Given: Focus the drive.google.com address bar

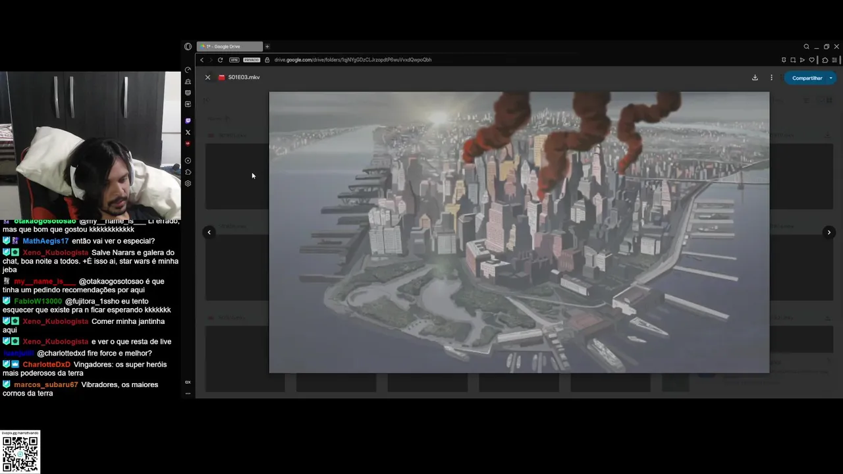Looking at the screenshot, I should 353,60.
